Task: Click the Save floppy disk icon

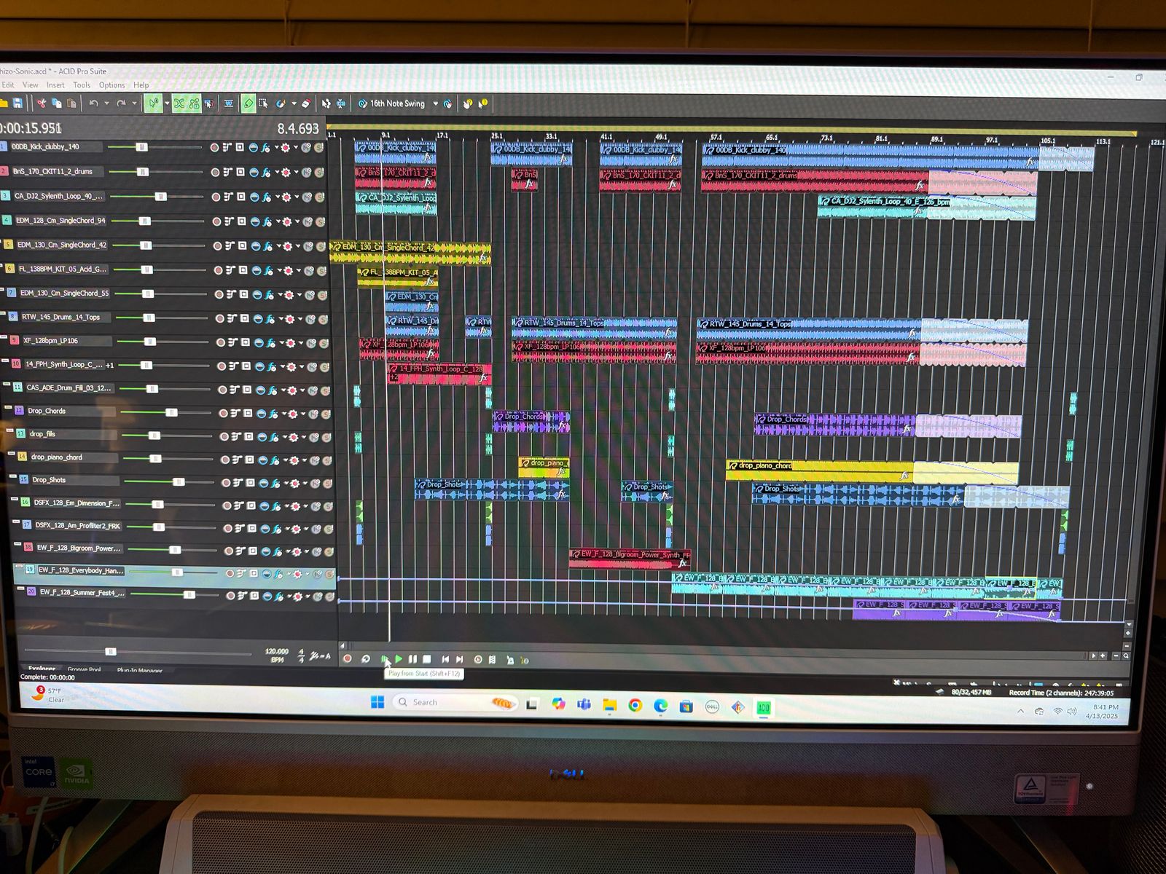Action: point(17,103)
